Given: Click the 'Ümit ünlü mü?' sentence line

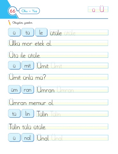Looking at the screenshot, I should click(58, 77).
